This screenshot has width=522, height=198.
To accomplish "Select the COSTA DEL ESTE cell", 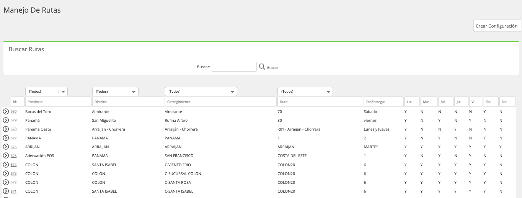I will [292, 155].
